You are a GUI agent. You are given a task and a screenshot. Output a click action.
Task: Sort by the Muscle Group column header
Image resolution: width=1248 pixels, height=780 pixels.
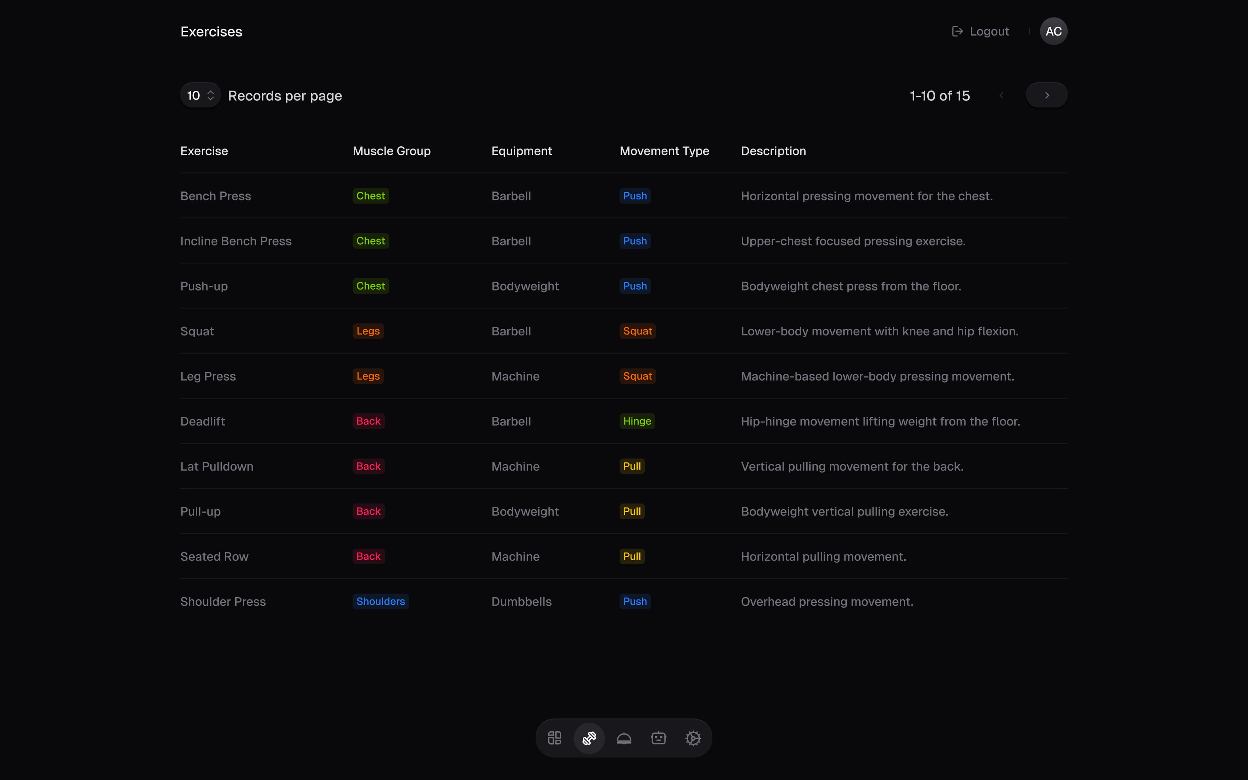click(x=391, y=150)
